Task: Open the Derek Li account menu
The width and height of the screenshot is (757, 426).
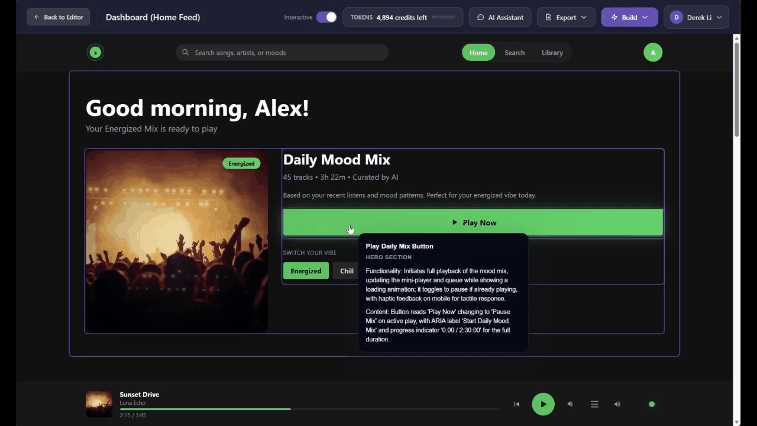Action: (x=696, y=17)
